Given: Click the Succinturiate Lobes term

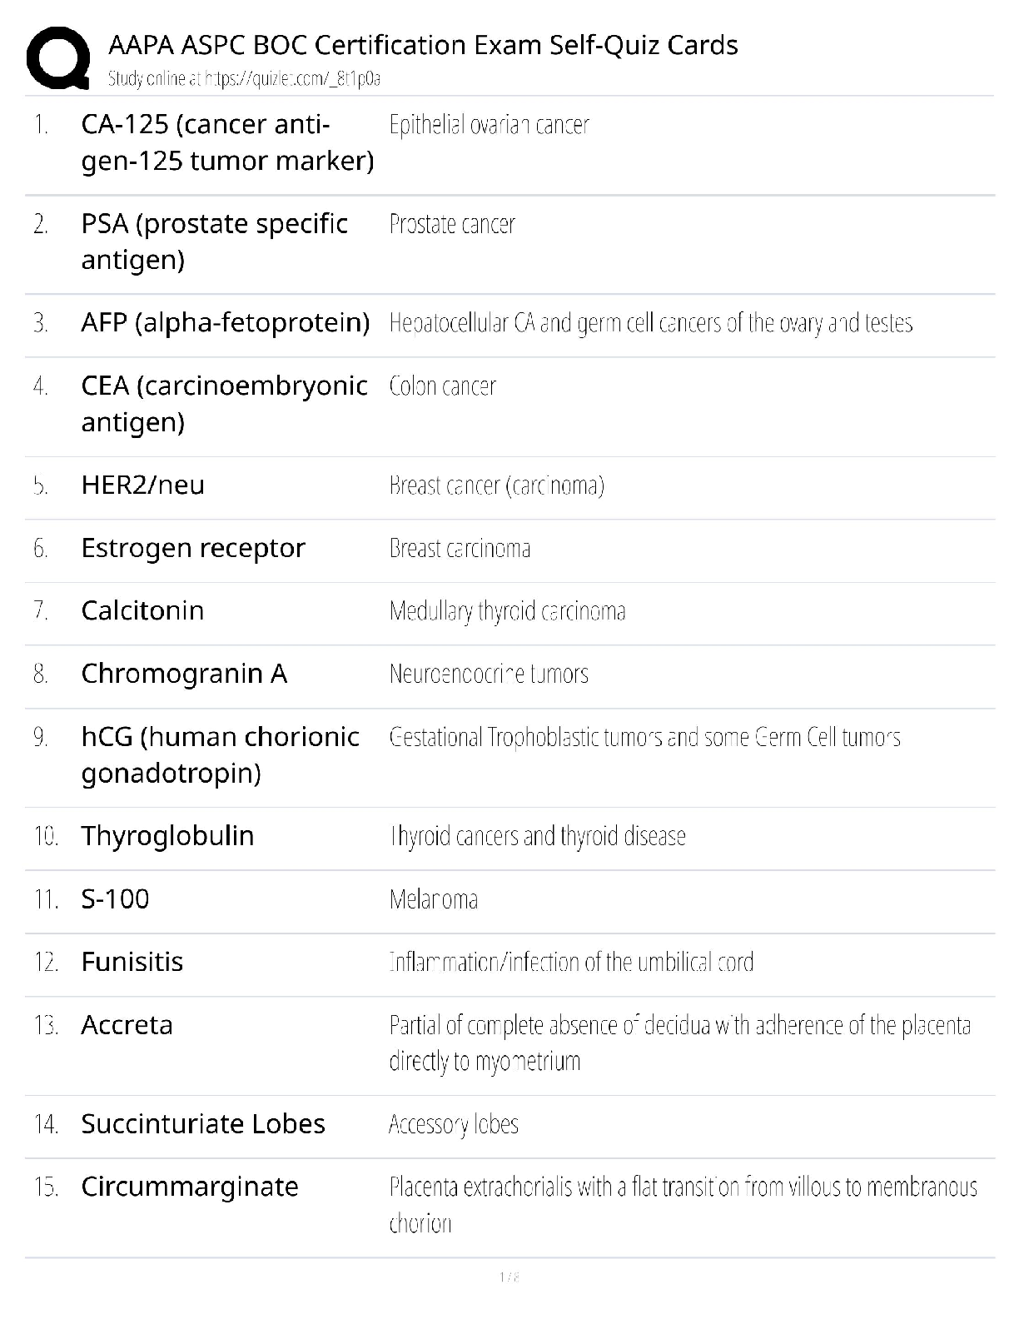Looking at the screenshot, I should (202, 1124).
